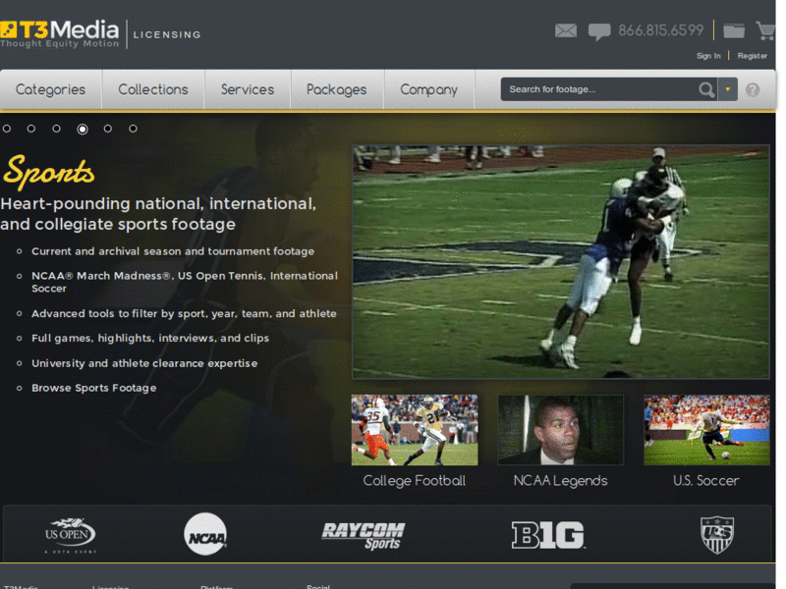Open the email envelope icon
Image resolution: width=786 pixels, height=589 pixels.
[566, 31]
